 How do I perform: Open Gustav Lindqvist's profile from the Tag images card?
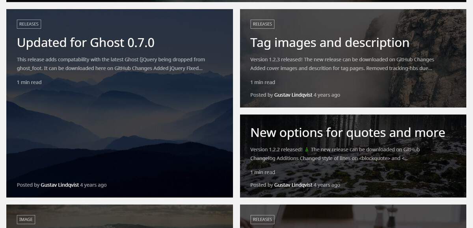click(293, 95)
